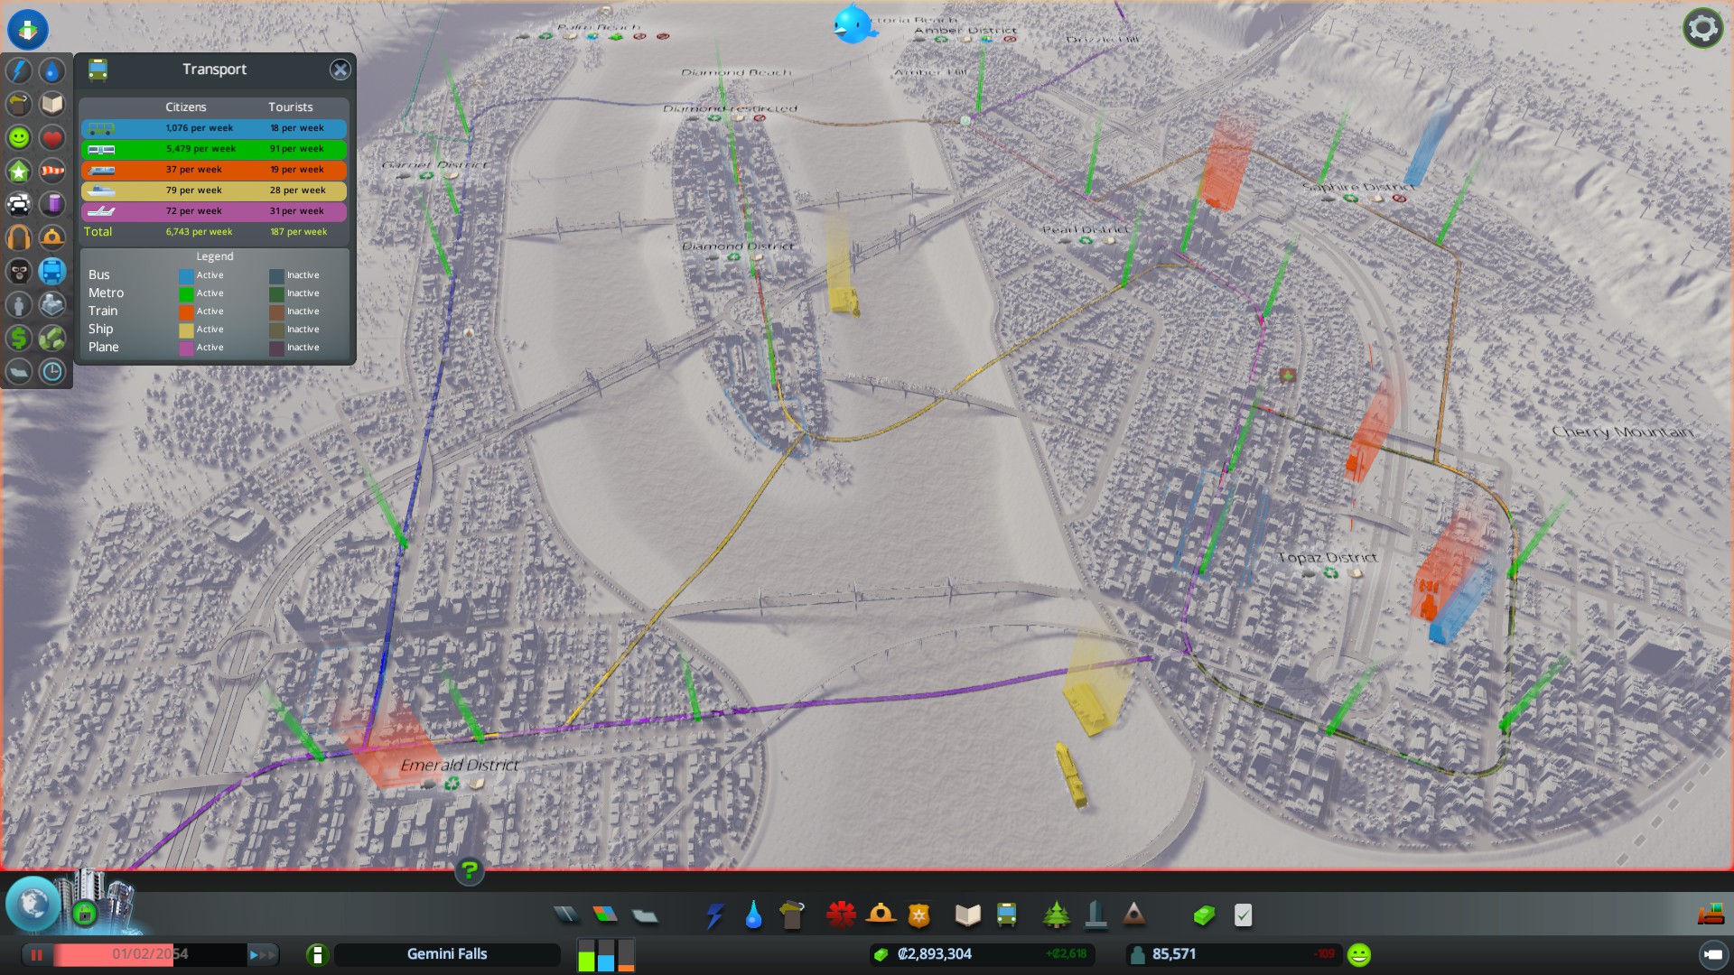Click simulation speed arrows control
Image resolution: width=1734 pixels, height=975 pixels.
click(262, 954)
